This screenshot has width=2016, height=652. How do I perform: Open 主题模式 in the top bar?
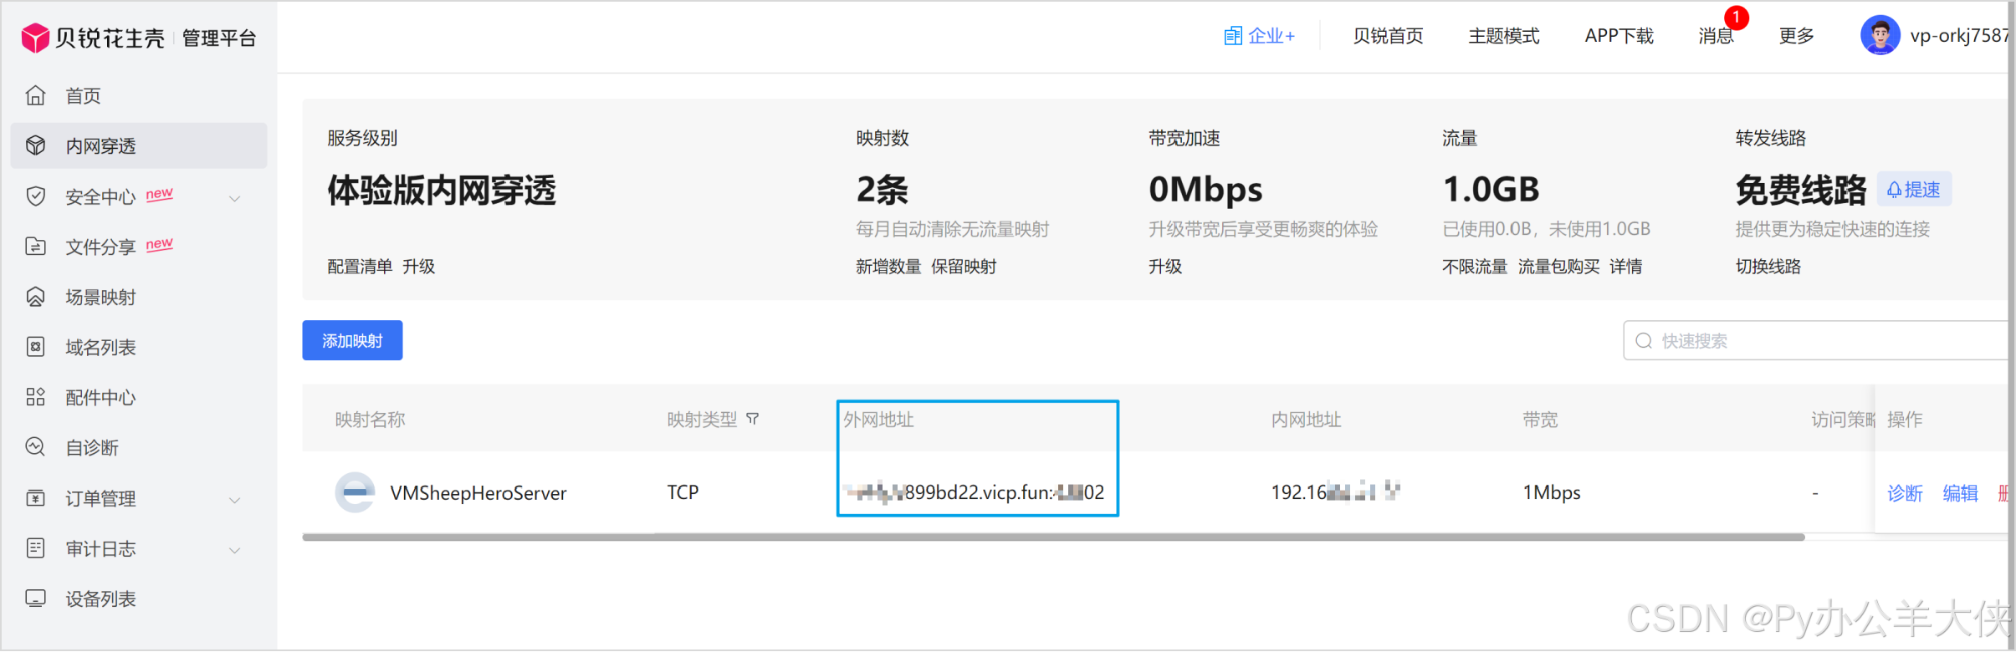point(1503,36)
